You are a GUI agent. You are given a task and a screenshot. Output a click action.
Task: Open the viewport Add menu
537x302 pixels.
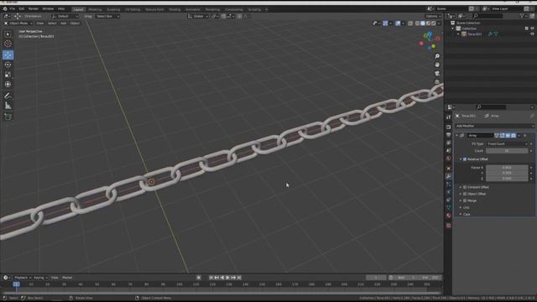[x=64, y=23]
